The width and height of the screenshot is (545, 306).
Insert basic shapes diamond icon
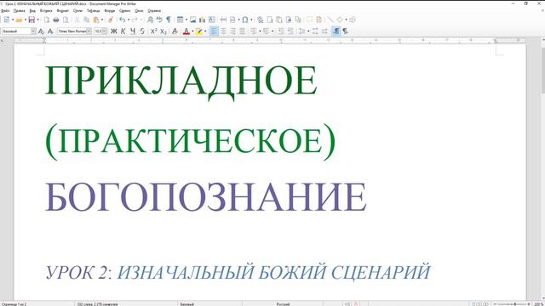340,20
